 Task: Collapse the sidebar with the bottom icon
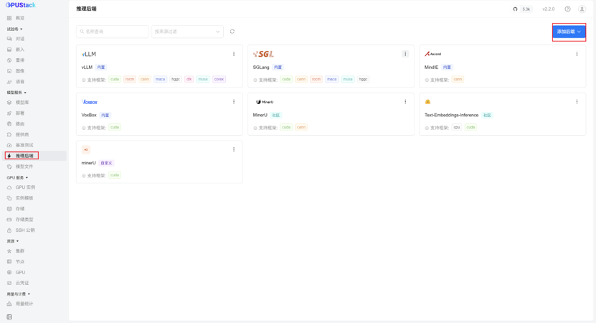point(9,317)
